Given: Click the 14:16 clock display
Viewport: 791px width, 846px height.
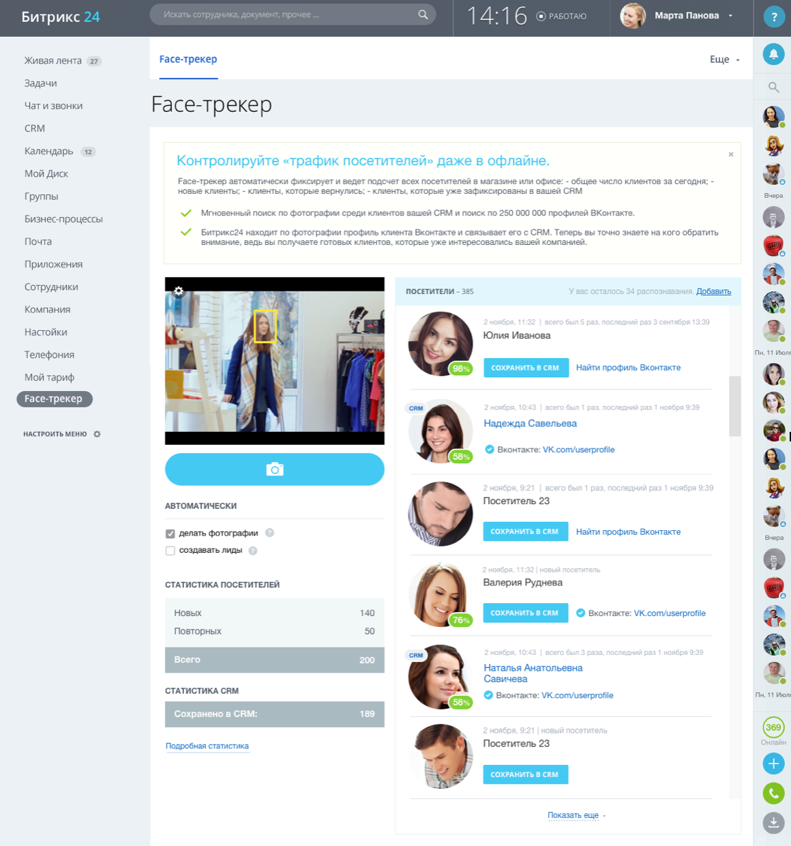Looking at the screenshot, I should coord(497,16).
